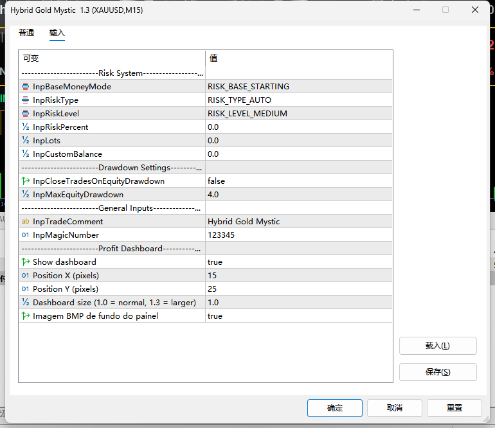
Task: Switch to the 普通 tab
Action: [x=26, y=33]
